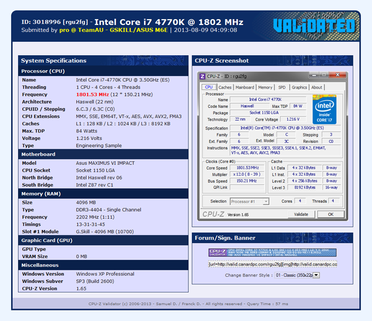Click the 'Haswell (22 nm)' architecture value

tap(94, 102)
